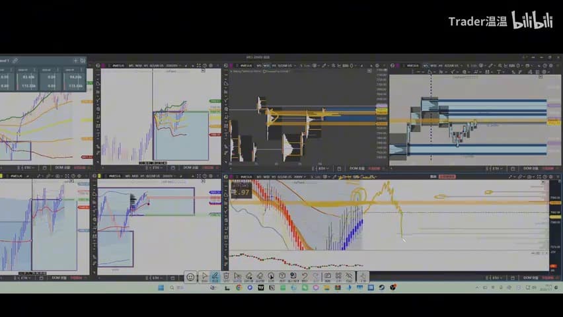The height and width of the screenshot is (317, 563).
Task: Open Steam from the taskbar
Action: tap(382, 287)
